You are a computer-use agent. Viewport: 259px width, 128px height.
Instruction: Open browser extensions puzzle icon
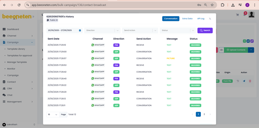pyautogui.click(x=222, y=5)
